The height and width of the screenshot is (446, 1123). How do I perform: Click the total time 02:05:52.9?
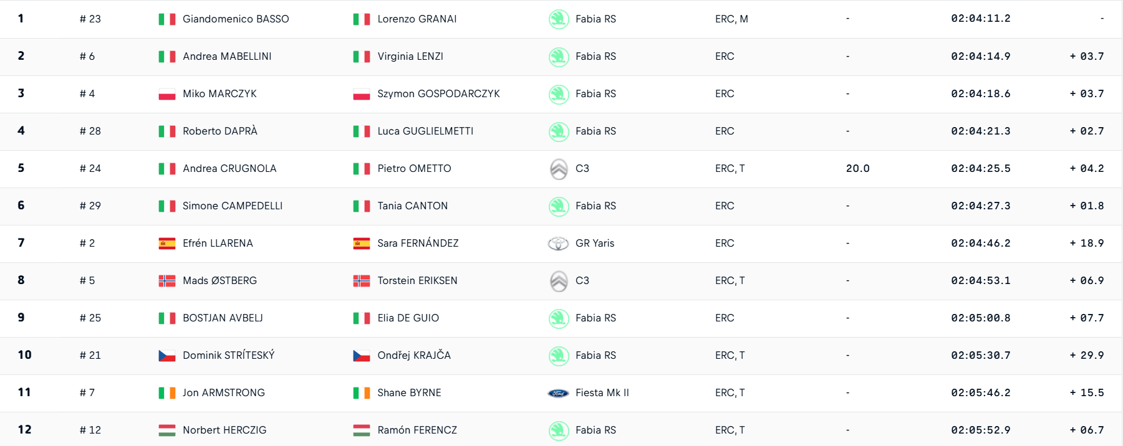pyautogui.click(x=981, y=430)
